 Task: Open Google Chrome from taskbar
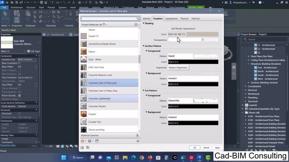click(x=141, y=157)
